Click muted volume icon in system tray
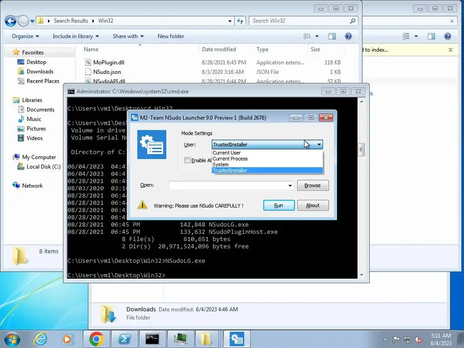This screenshot has width=464, height=348. [418, 339]
